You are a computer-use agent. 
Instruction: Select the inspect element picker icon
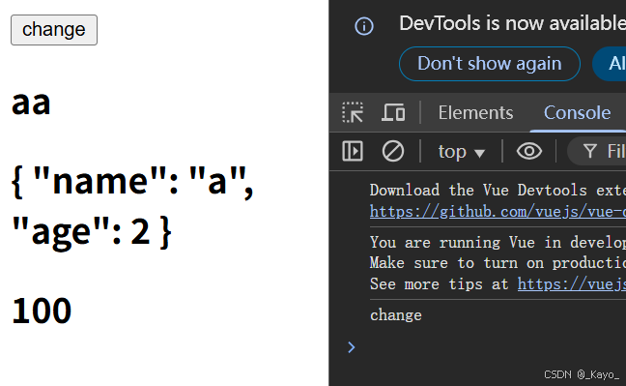353,112
